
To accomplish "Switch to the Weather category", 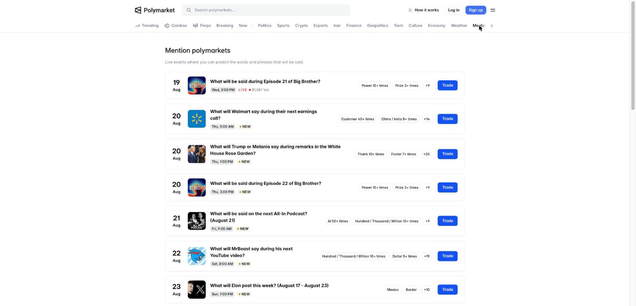I will [459, 26].
